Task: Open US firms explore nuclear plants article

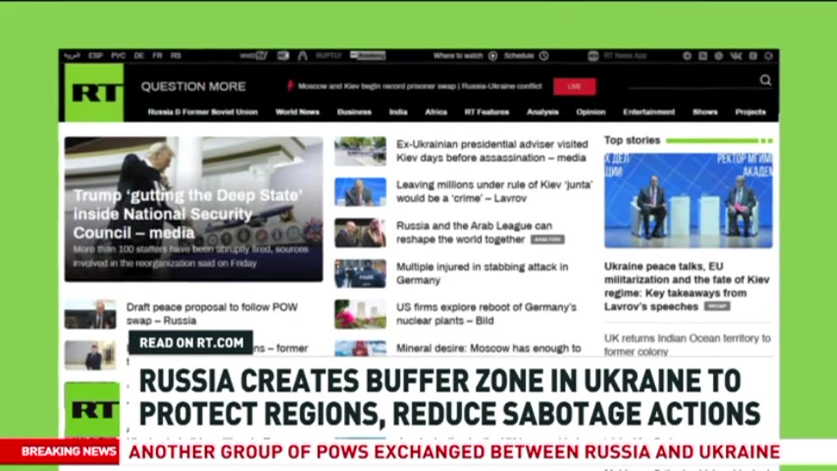Action: pyautogui.click(x=486, y=314)
